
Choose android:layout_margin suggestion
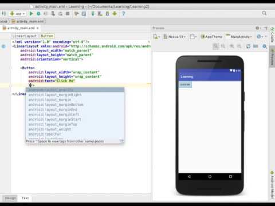click(75, 100)
